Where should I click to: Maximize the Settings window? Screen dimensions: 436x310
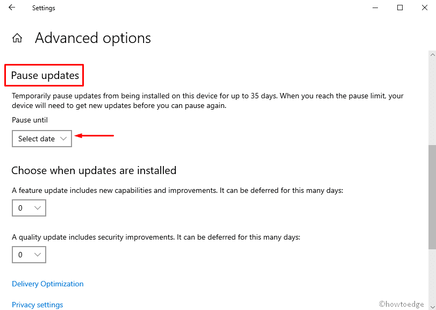400,8
